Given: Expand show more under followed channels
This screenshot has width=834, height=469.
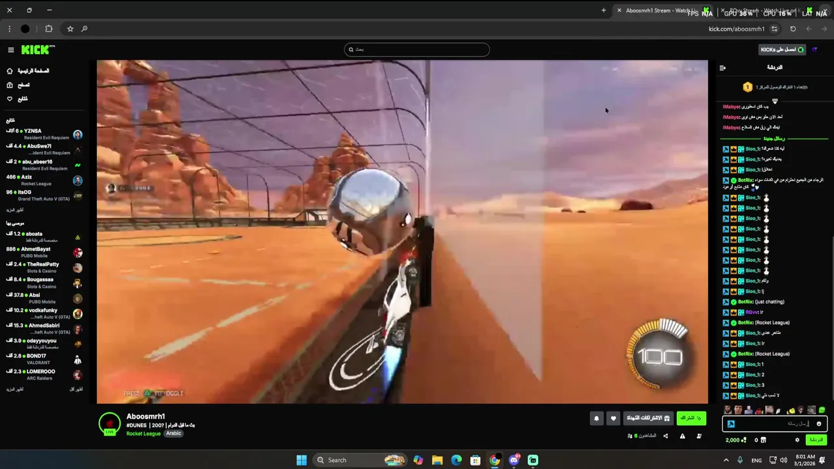Looking at the screenshot, I should 15,210.
